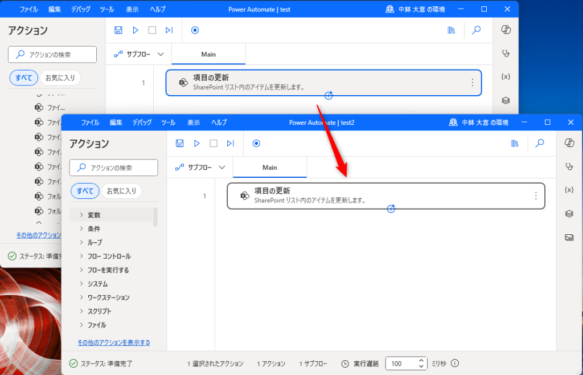The image size is (583, 375).
Task: Click the environment icon in test2 title bar
Action: (453, 123)
